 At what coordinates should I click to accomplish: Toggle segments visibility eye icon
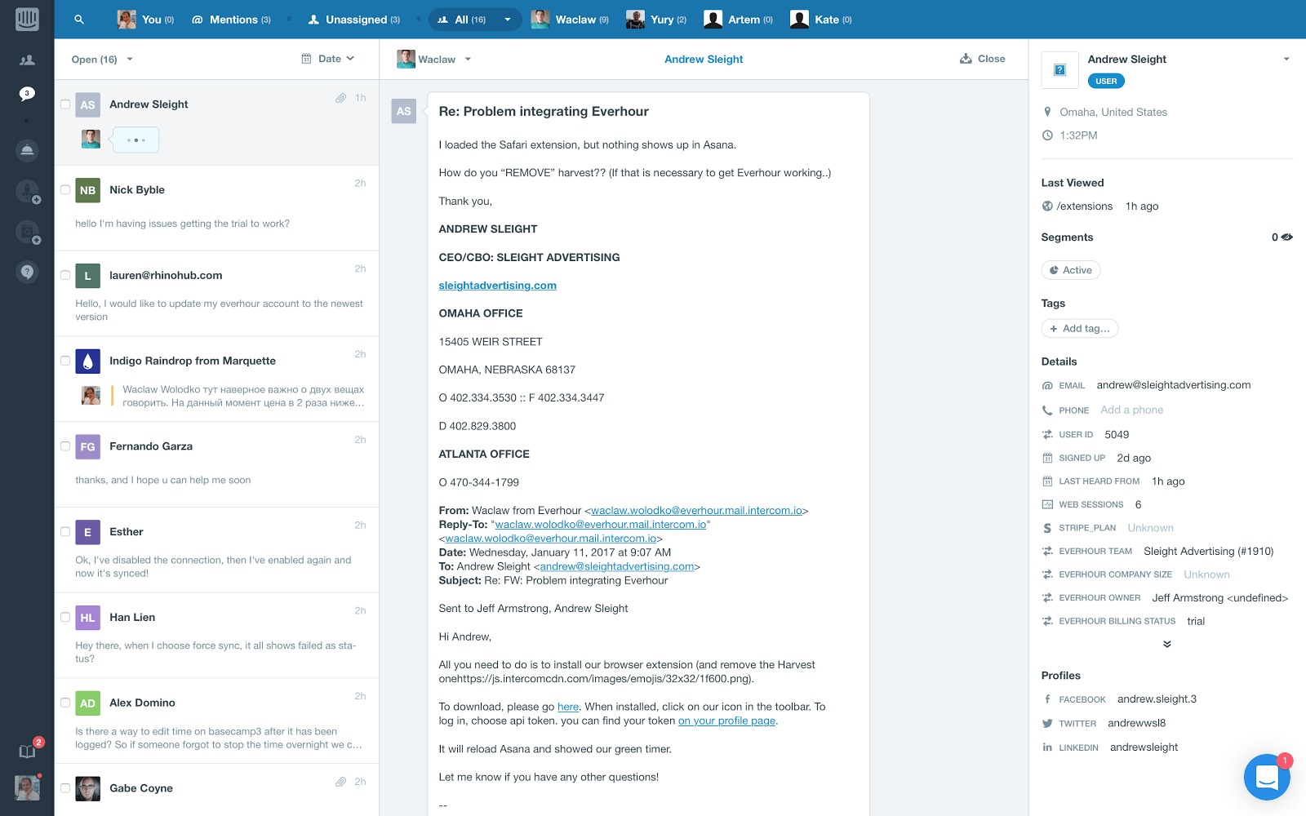[x=1287, y=237]
